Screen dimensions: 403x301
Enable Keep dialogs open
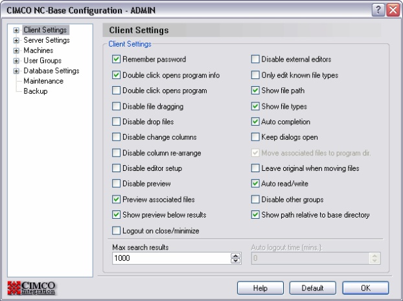[x=255, y=137]
